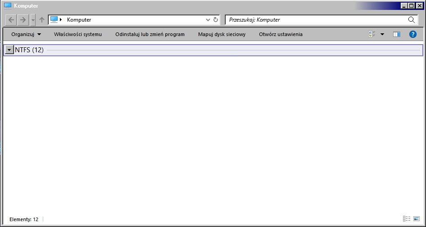Viewport: 426px width, 227px height.
Task: Select Odinstaluj lub zmień program
Action: (150, 34)
